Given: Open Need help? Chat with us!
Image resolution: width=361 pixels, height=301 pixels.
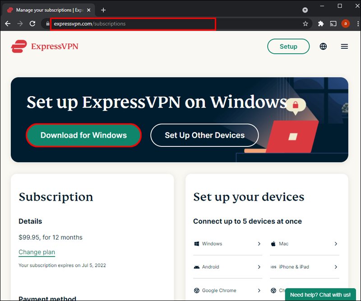Looking at the screenshot, I should tap(320, 295).
